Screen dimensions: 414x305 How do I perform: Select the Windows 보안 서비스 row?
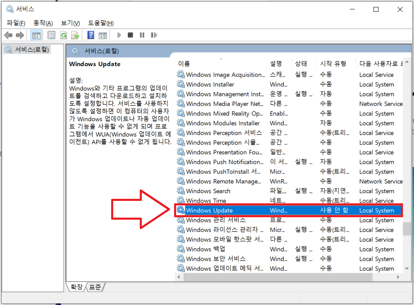[x=289, y=258]
